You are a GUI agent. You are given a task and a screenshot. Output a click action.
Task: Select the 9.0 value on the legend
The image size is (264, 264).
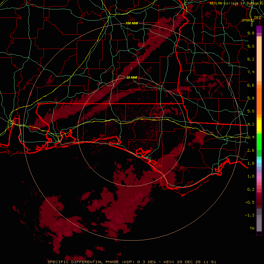tap(251, 46)
